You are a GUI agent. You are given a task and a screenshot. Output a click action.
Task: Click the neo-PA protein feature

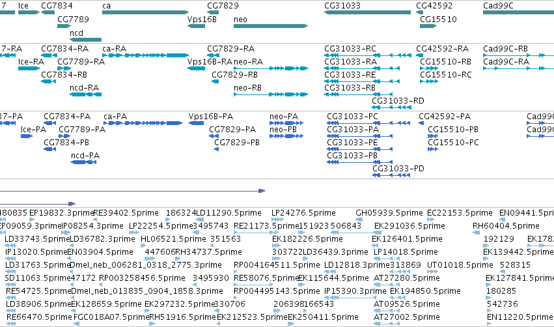point(286,123)
